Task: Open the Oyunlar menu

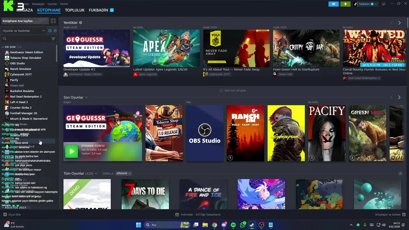Action: 52,4
